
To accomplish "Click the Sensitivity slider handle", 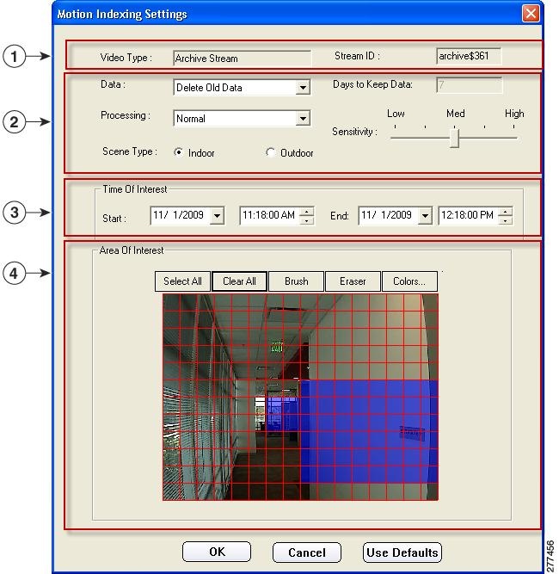I will pos(454,138).
